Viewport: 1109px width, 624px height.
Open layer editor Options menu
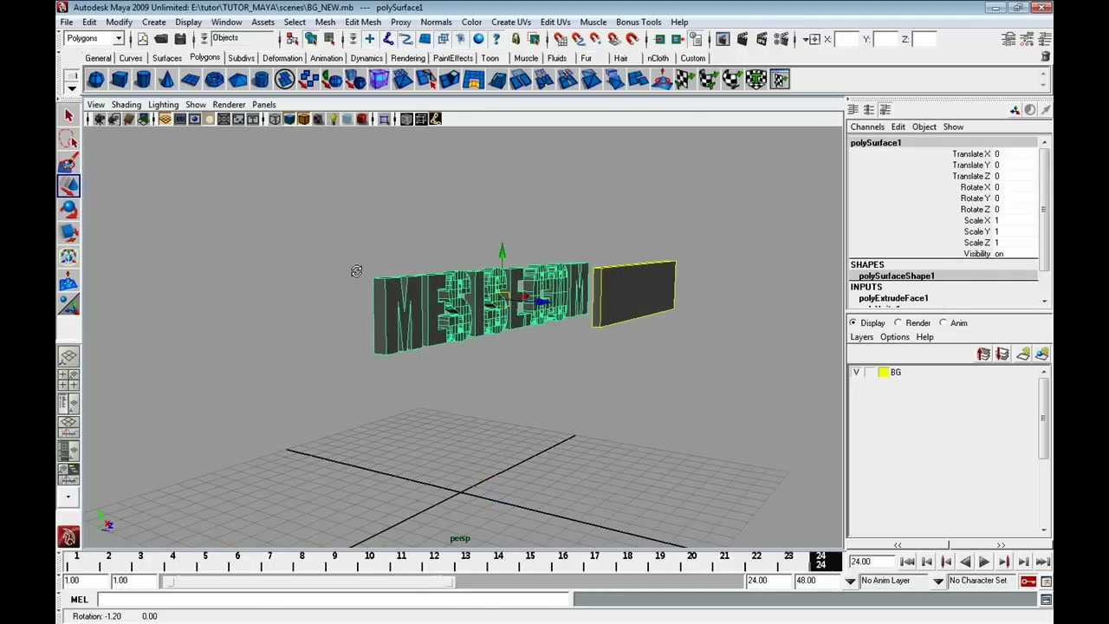895,337
